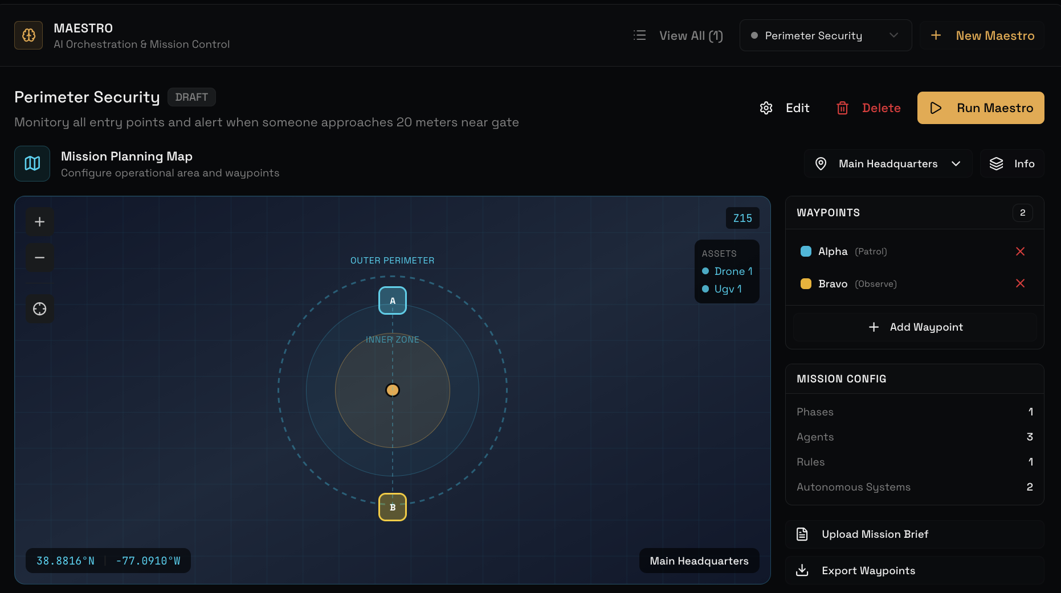1061x593 pixels.
Task: Remove the Alpha waypoint with red X
Action: point(1020,252)
